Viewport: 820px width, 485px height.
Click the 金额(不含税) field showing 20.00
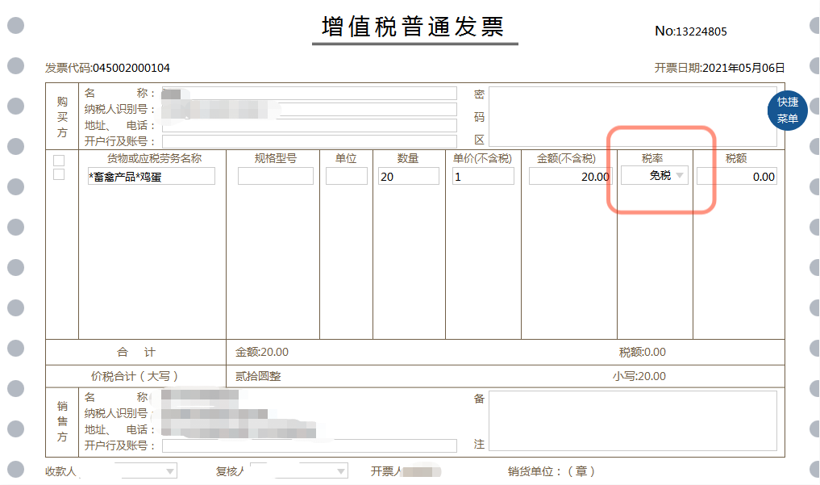[569, 176]
